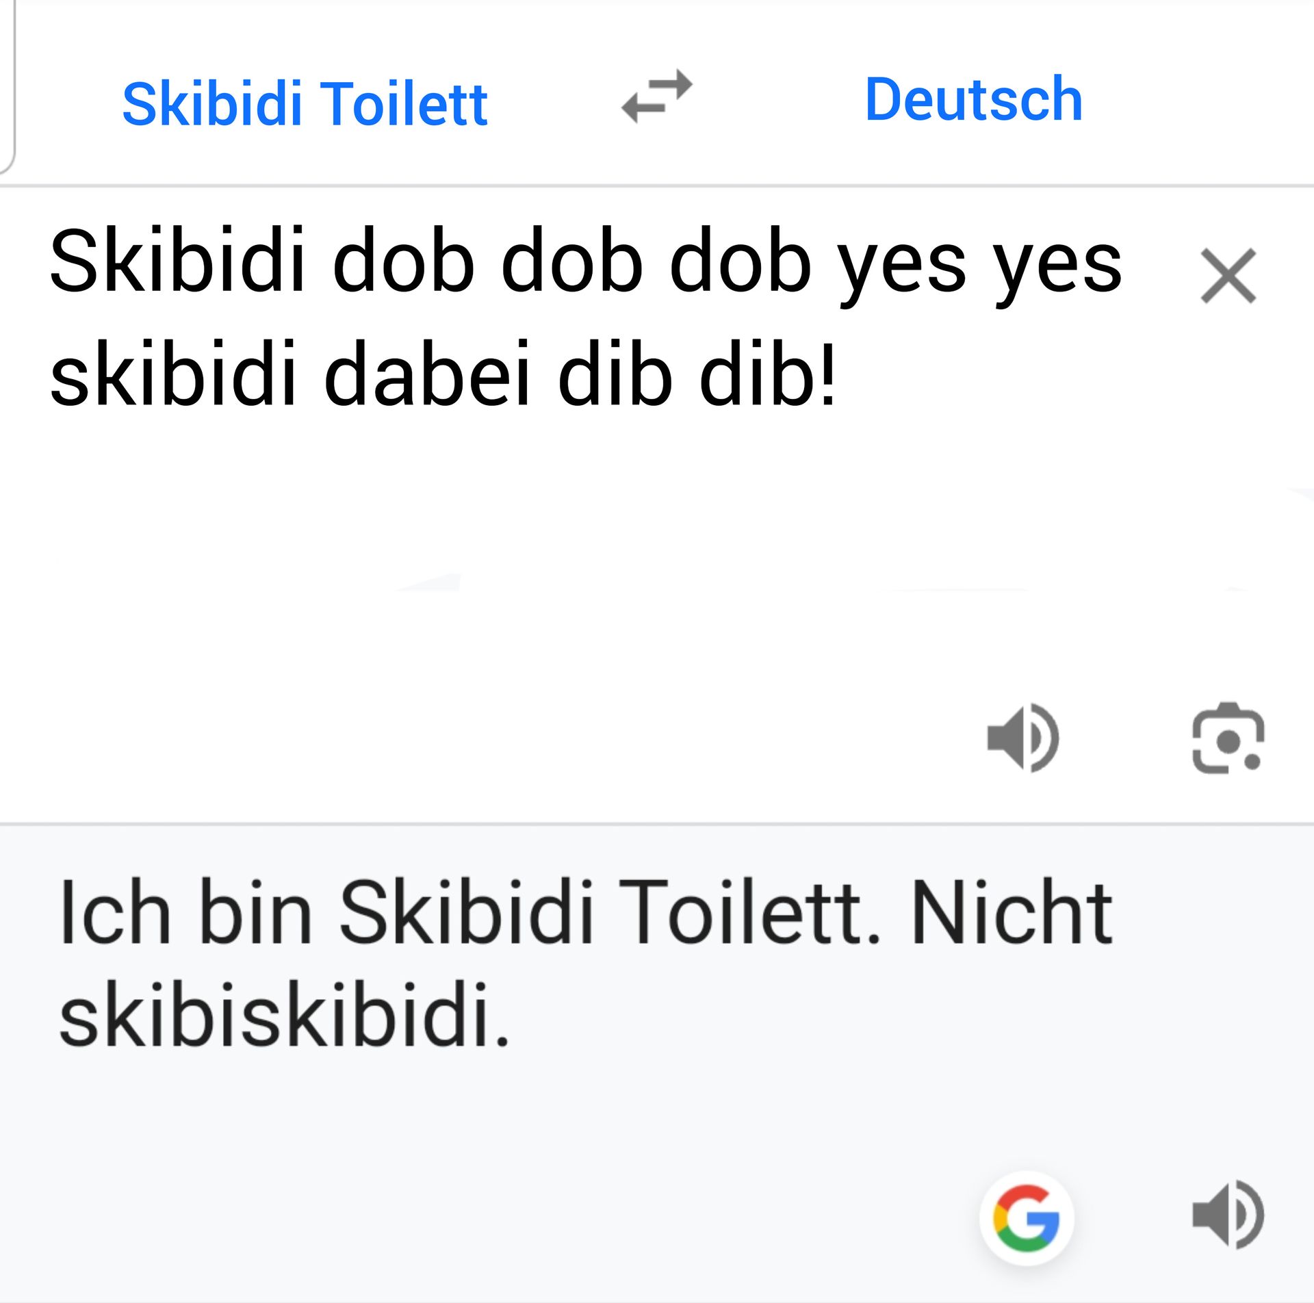Select the word "skibiskibidi." in the translation
The width and height of the screenshot is (1314, 1303).
[284, 1014]
